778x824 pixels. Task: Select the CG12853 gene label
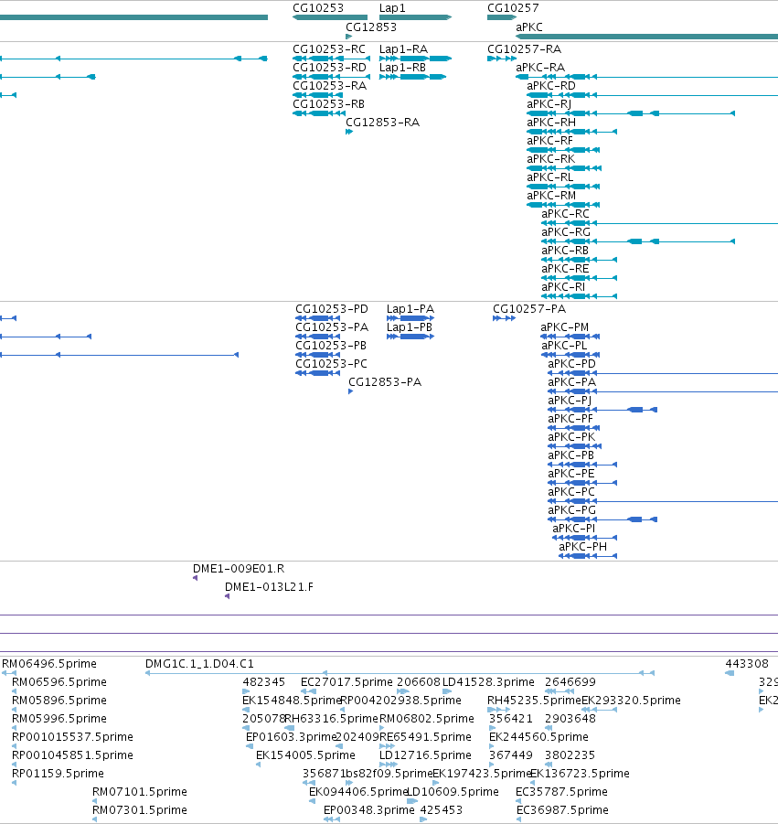[x=371, y=27]
